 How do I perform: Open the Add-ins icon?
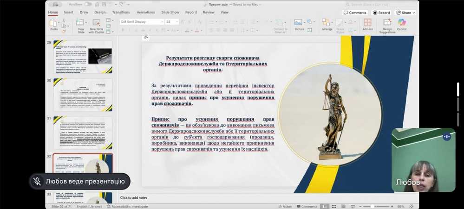click(x=367, y=23)
